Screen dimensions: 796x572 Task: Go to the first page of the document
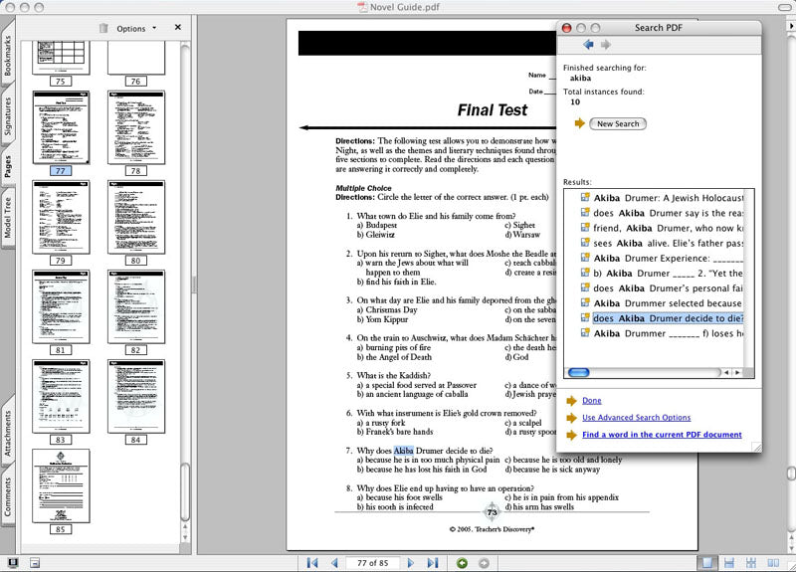coord(313,563)
